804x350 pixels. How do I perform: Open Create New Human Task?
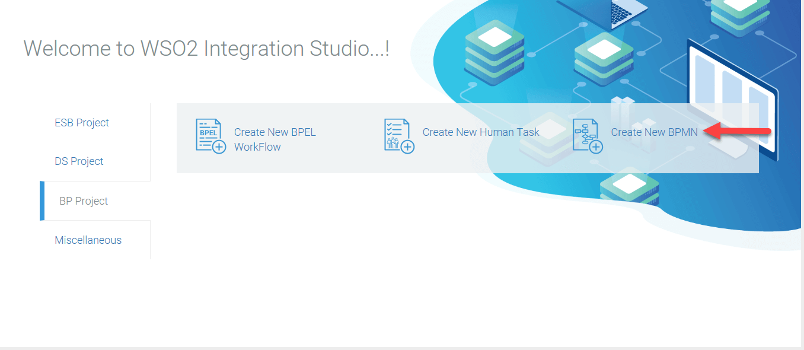[x=480, y=132]
